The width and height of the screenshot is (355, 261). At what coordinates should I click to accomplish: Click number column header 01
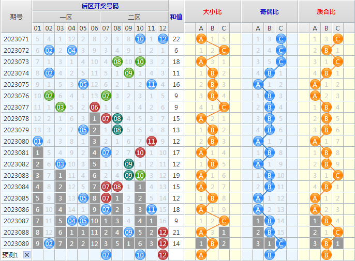coord(38,28)
